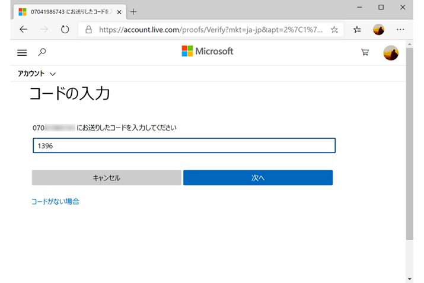The image size is (424, 283).
Task: Click the Microsoft logo
Action: tap(208, 52)
